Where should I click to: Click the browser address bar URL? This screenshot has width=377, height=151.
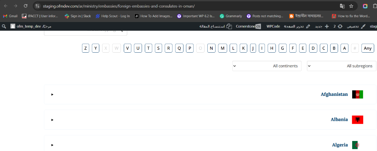click(119, 6)
